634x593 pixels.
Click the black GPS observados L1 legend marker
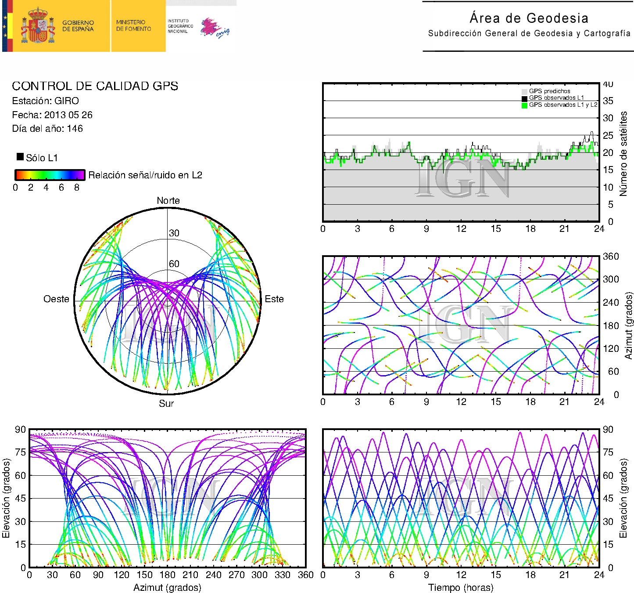pos(524,98)
